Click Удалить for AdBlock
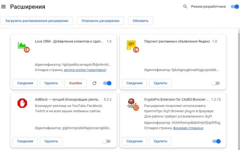Viewport: 240px width, 150px height. click(51, 141)
